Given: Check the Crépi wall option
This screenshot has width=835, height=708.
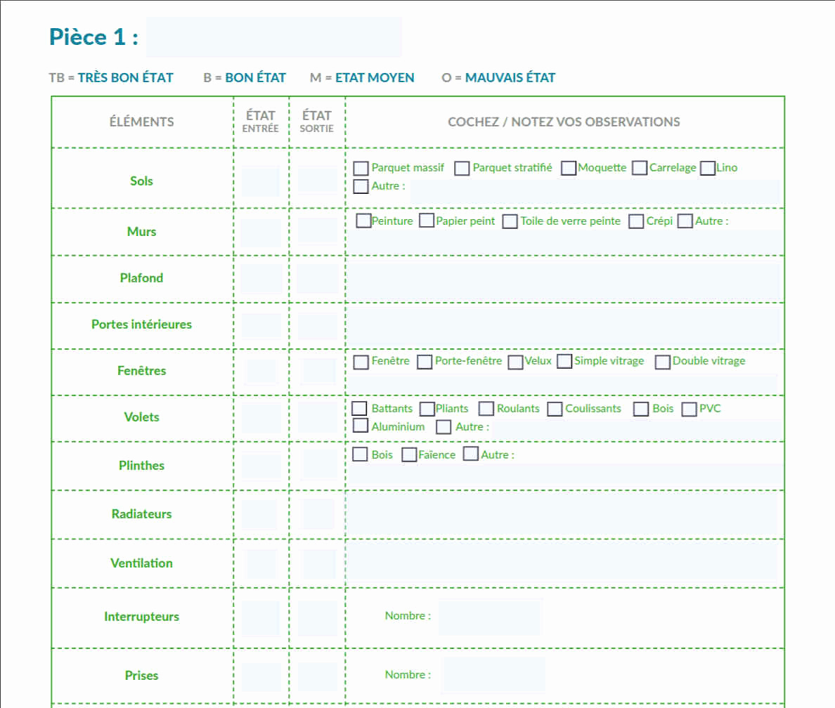Looking at the screenshot, I should coord(636,222).
